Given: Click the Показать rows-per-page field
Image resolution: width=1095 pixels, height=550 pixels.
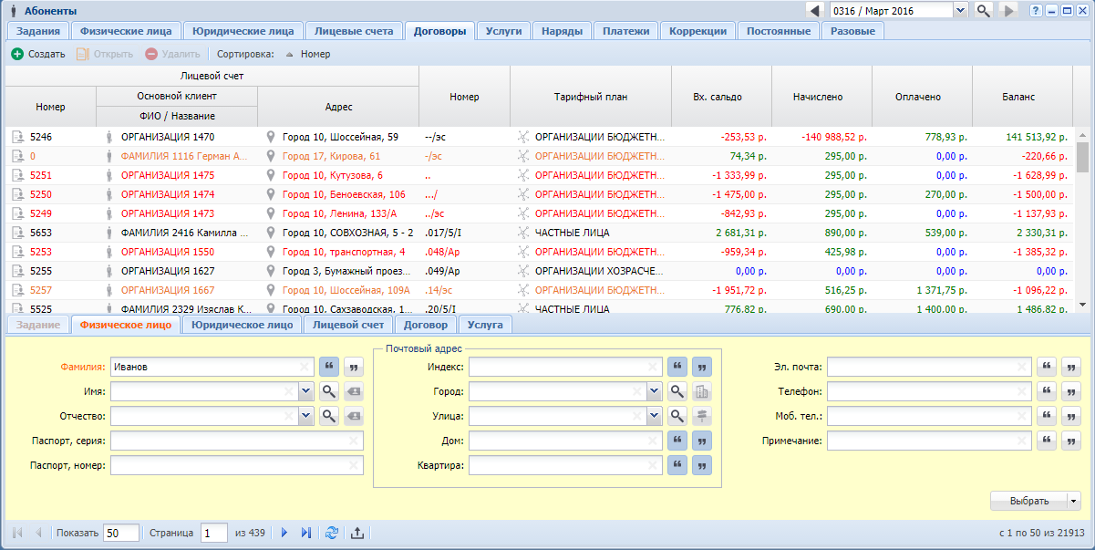Looking at the screenshot, I should pyautogui.click(x=121, y=533).
